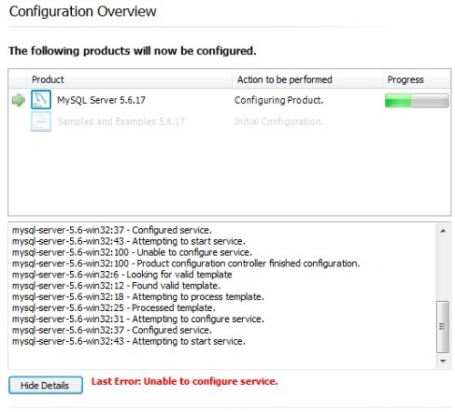Click the 'Looking for valid template' log line
Image resolution: width=455 pixels, height=412 pixels.
coord(122,275)
